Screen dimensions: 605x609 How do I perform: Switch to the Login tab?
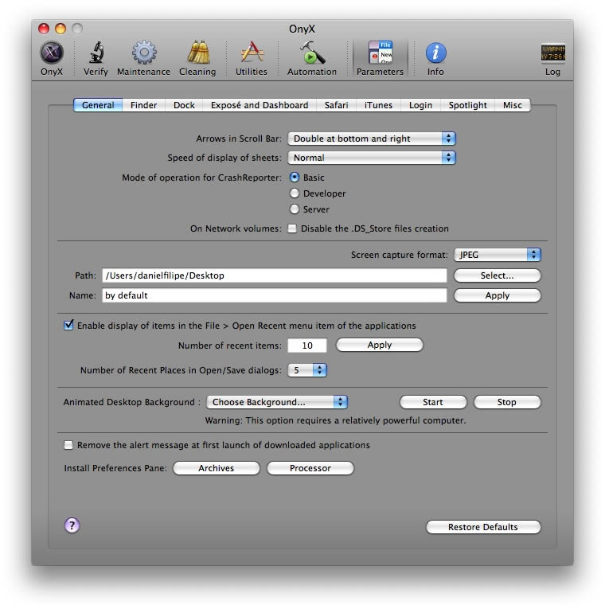(420, 105)
